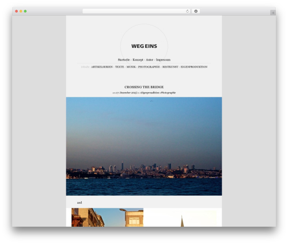This screenshot has height=244, width=288.
Task: Select the MUSIK category
Action: [131, 67]
